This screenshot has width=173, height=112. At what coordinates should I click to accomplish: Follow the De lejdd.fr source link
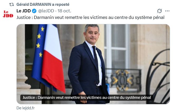click(x=26, y=108)
